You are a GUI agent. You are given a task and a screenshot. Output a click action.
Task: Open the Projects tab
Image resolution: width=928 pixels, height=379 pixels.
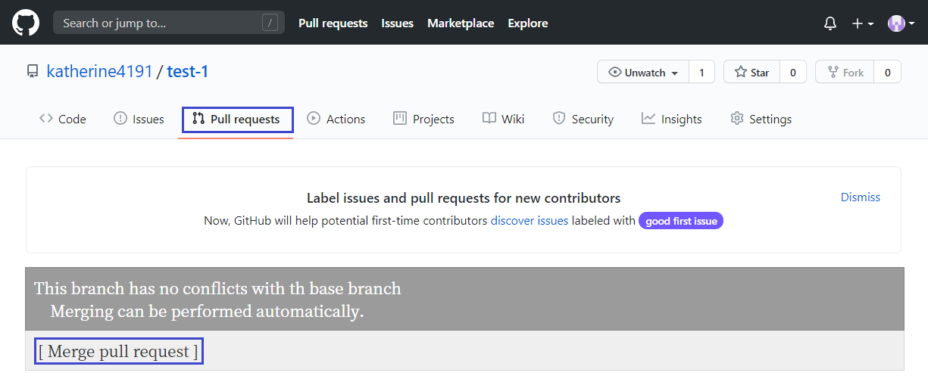coord(424,119)
